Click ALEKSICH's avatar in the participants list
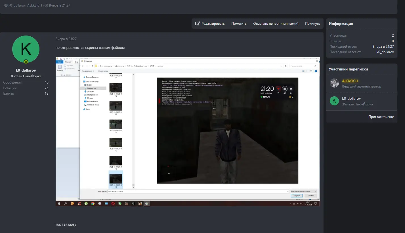Screen dimensions: 405x233 (334, 83)
